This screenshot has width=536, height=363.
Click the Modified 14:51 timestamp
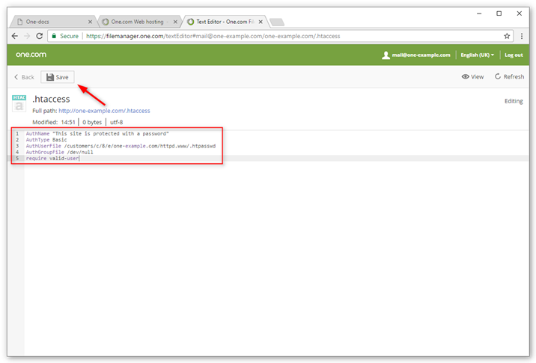(x=54, y=122)
